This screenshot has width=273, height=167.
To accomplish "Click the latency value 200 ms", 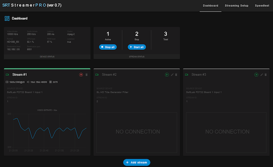I will 51,34.
